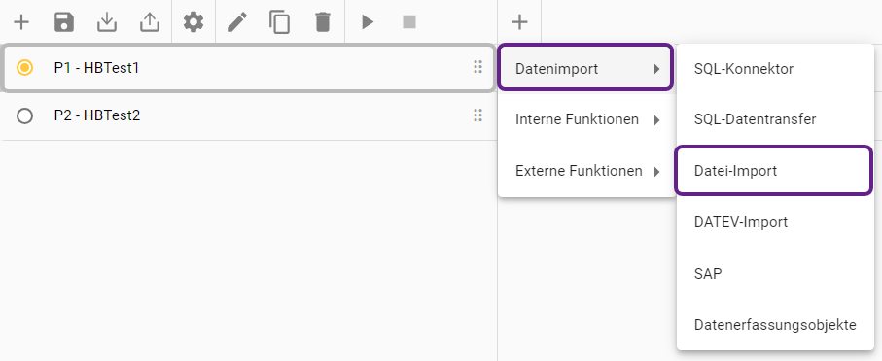The height and width of the screenshot is (361, 882).
Task: Expand the Interne Funktionen submenu
Action: point(586,119)
